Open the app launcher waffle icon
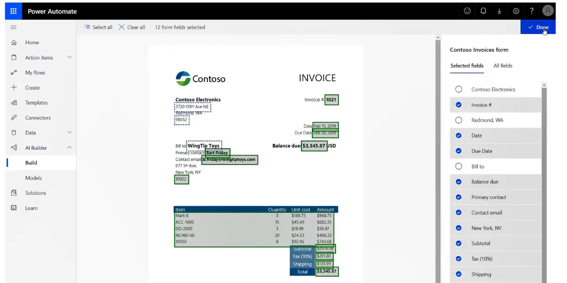The image size is (567, 283). click(13, 11)
